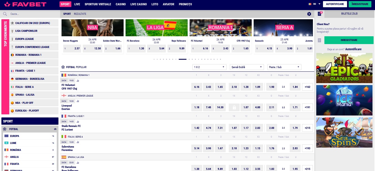375x171 pixels.
Task: Open the bet slip icon with badge
Action: tap(320, 14)
